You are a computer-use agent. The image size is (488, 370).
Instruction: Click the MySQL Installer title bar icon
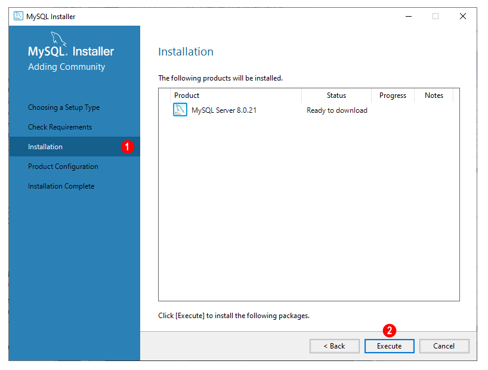pos(18,16)
